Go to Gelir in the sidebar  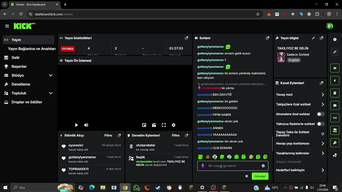28,58
